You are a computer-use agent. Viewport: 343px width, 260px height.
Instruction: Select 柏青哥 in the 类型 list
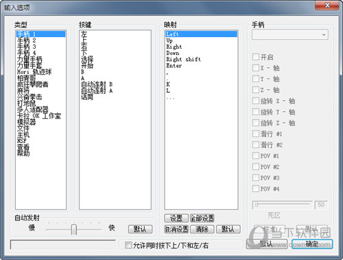[40, 78]
